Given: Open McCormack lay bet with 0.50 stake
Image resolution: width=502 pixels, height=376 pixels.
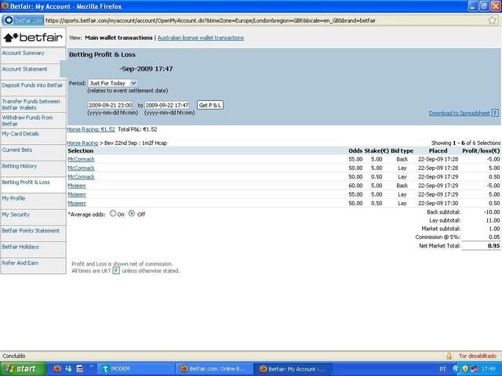Looking at the screenshot, I should click(81, 177).
